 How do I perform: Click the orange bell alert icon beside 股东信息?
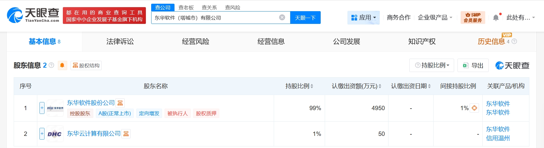pyautogui.click(x=62, y=65)
